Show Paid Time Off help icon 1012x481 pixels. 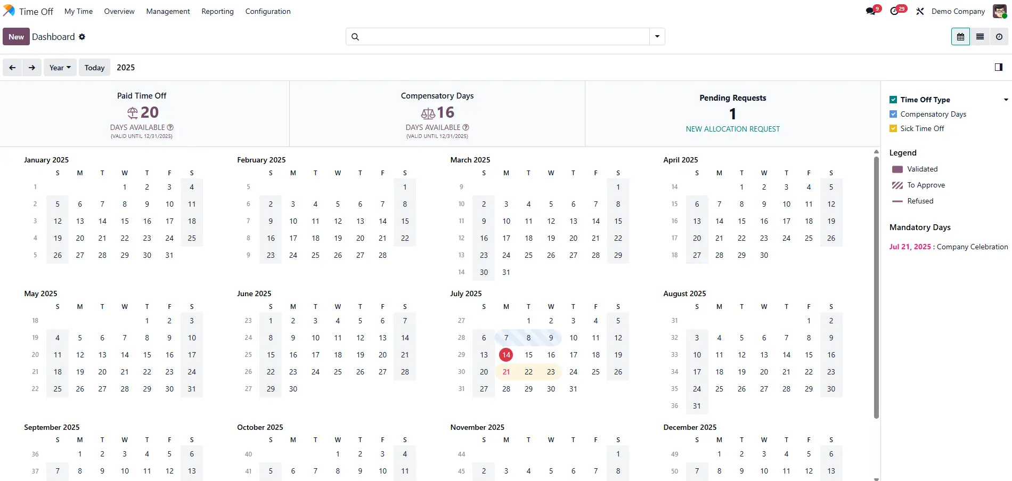pyautogui.click(x=170, y=127)
